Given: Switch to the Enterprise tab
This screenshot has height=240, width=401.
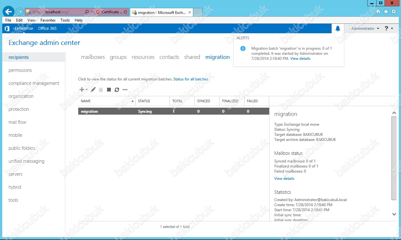Looking at the screenshot, I should point(24,28).
